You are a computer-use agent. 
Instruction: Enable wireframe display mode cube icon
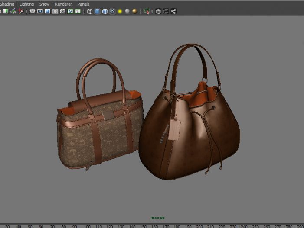(x=90, y=12)
